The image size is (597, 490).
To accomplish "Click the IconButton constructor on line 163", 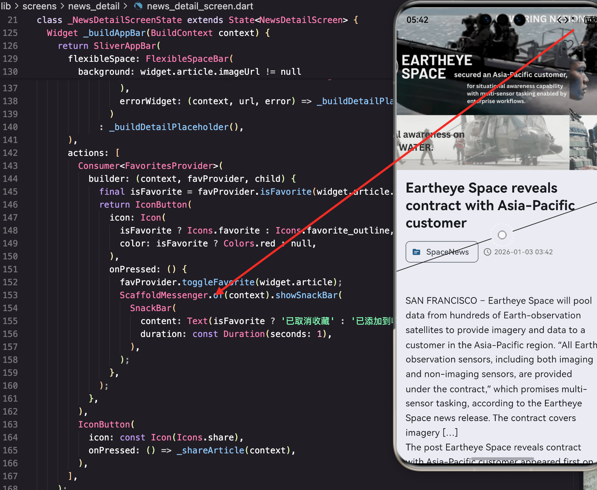I will tap(104, 424).
